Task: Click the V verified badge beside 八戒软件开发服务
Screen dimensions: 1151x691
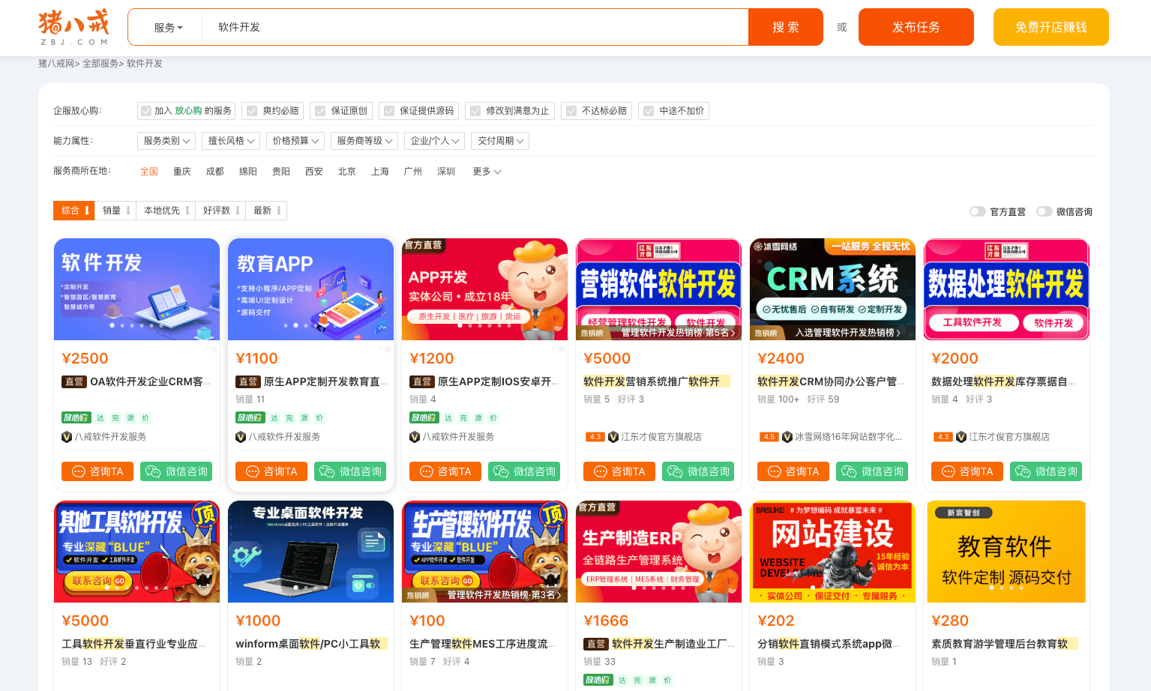Action: 66,437
